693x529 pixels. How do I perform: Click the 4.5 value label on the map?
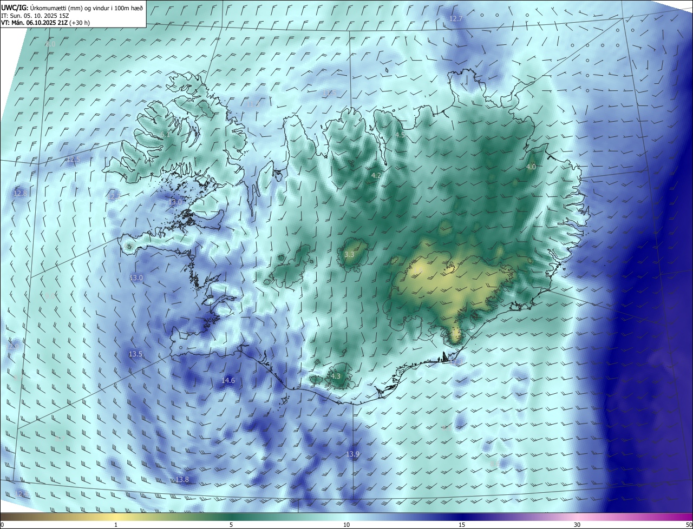click(x=400, y=135)
